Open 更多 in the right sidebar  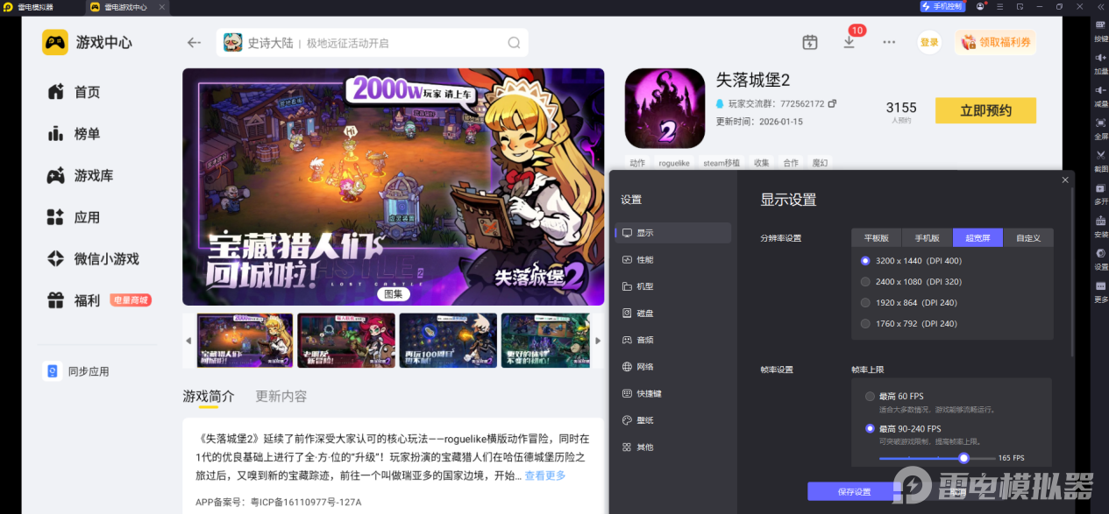pos(1100,292)
